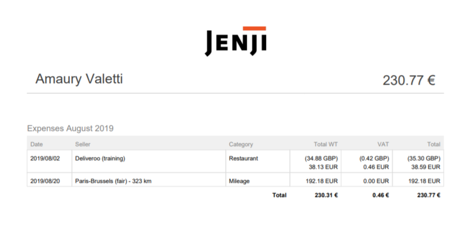476x229 pixels.
Task: Click the (35.30 GBP) total value
Action: point(424,158)
